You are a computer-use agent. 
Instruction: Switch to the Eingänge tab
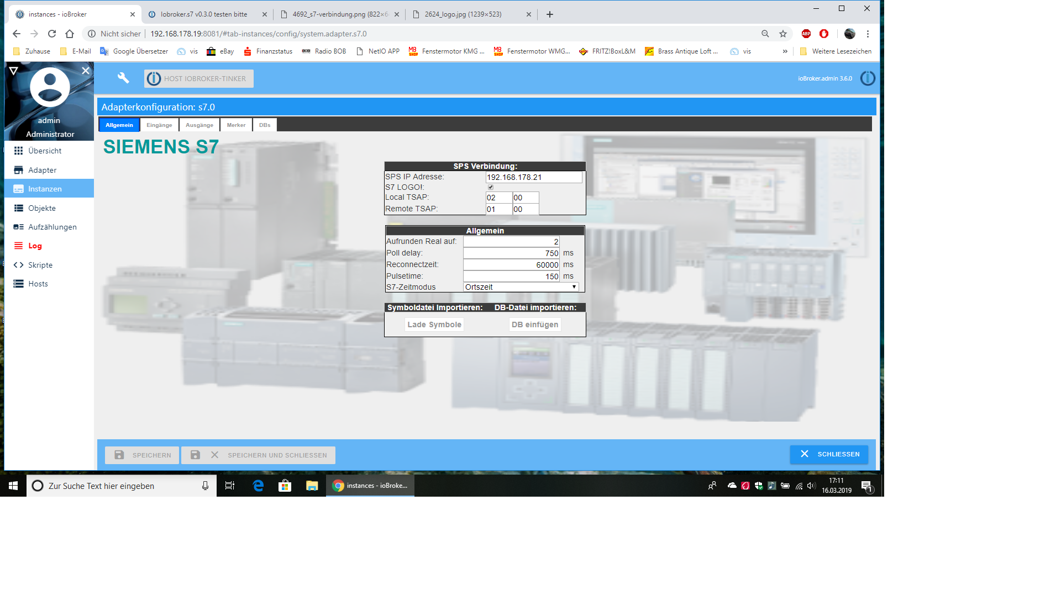[x=159, y=125]
